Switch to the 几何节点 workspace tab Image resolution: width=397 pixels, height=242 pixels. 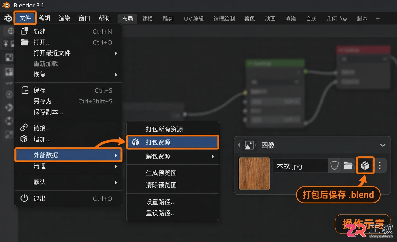pos(337,19)
